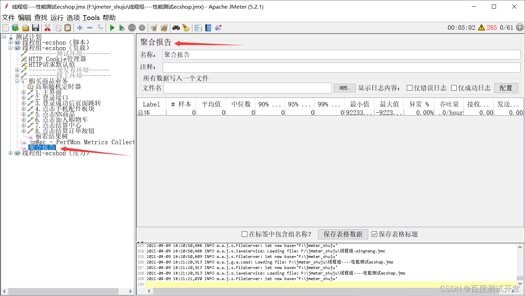Expand 线程组-ecshop（压力） node
The height and width of the screenshot is (296, 525).
(x=10, y=153)
